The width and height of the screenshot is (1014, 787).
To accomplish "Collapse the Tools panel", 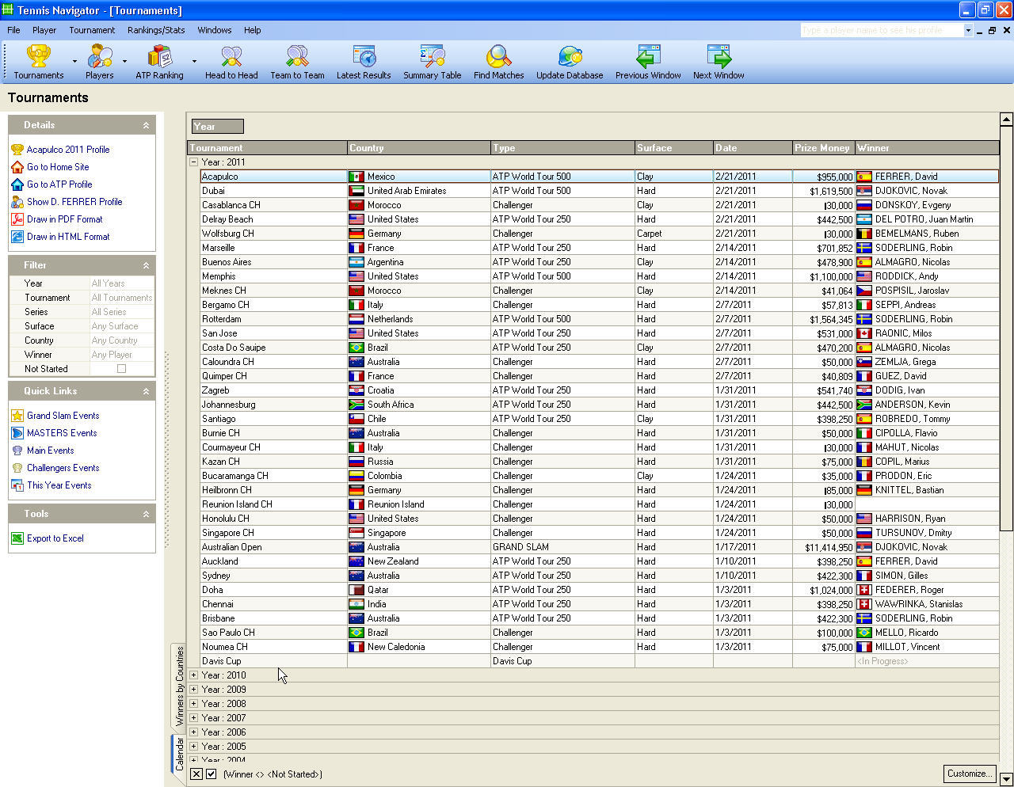I will 146,514.
